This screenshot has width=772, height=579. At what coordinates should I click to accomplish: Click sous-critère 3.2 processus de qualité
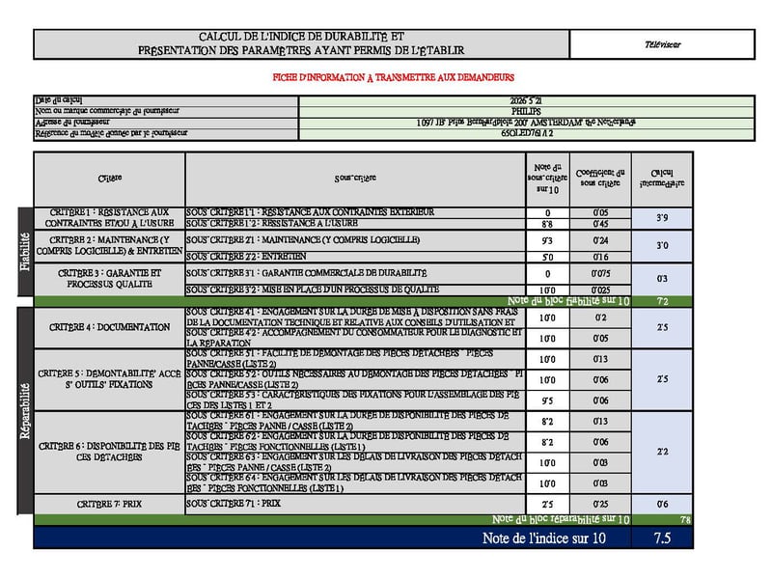pos(355,290)
